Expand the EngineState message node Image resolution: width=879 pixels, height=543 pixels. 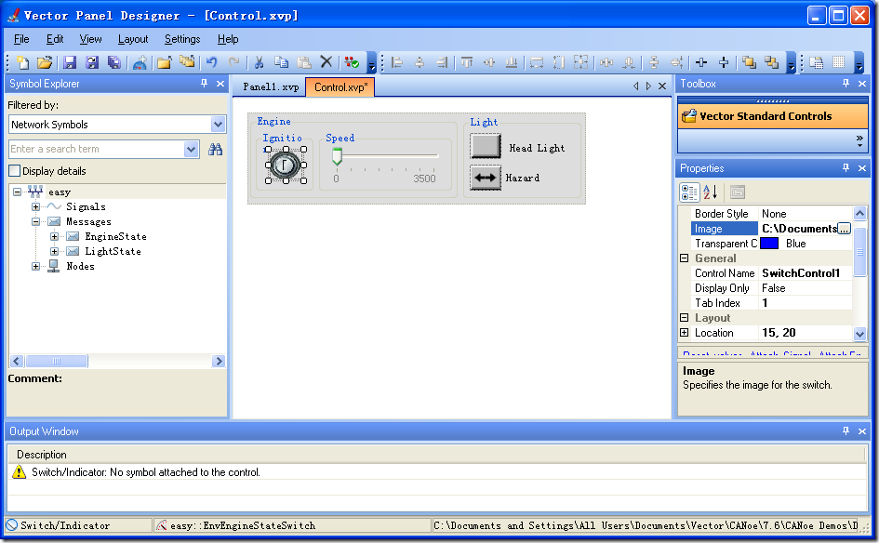coord(54,236)
